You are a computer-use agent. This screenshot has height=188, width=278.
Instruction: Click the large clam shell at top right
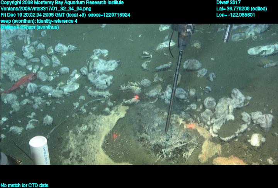coord(263,50)
